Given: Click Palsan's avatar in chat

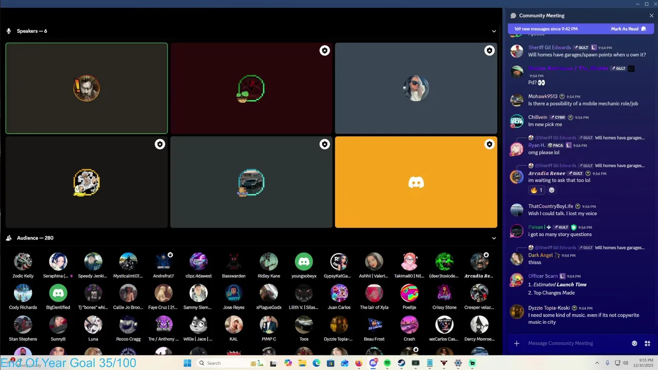Looking at the screenshot, I should (x=517, y=231).
